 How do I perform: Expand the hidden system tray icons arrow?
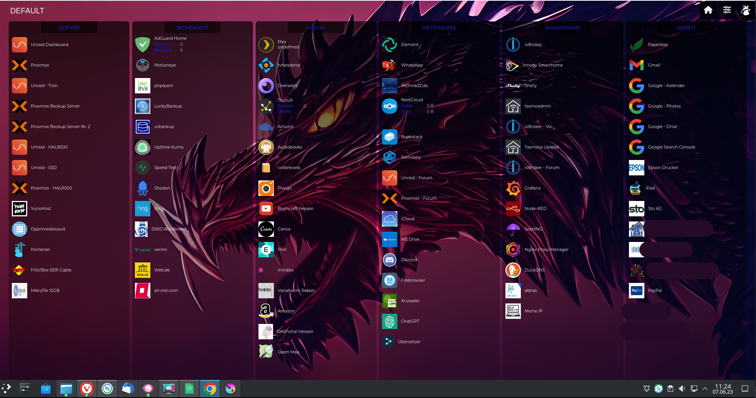(705, 389)
